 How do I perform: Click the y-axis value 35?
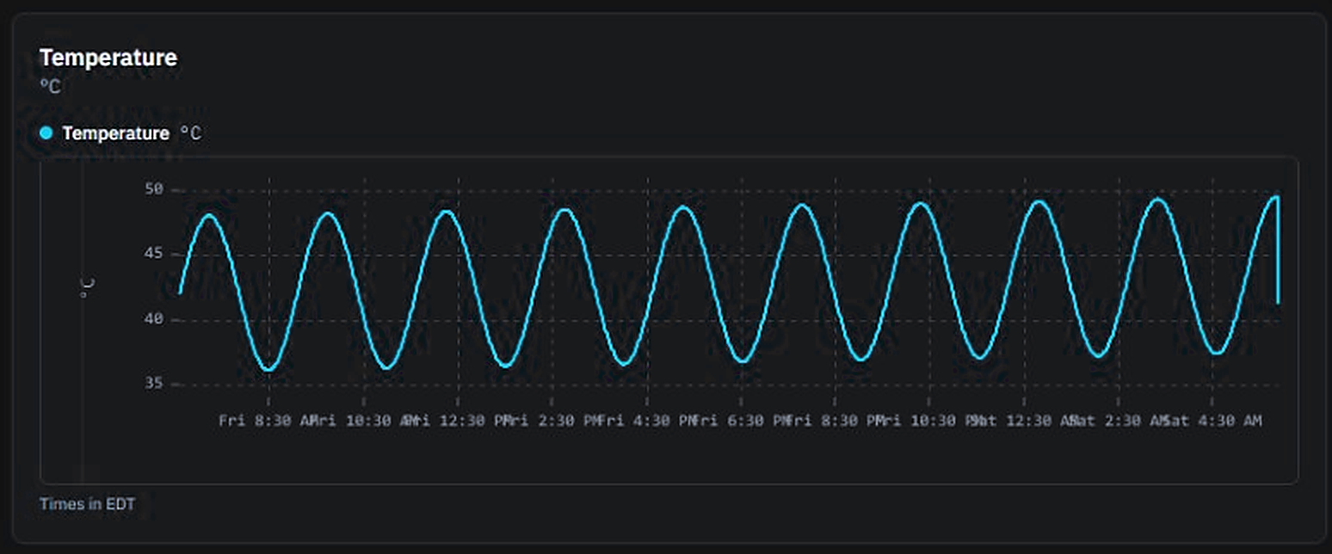click(155, 384)
